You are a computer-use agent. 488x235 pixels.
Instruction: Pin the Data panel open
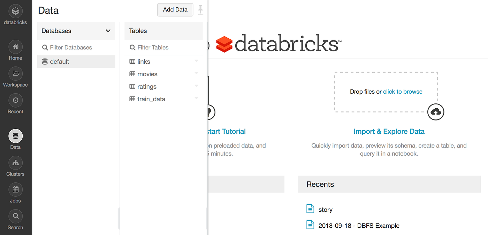(x=200, y=10)
